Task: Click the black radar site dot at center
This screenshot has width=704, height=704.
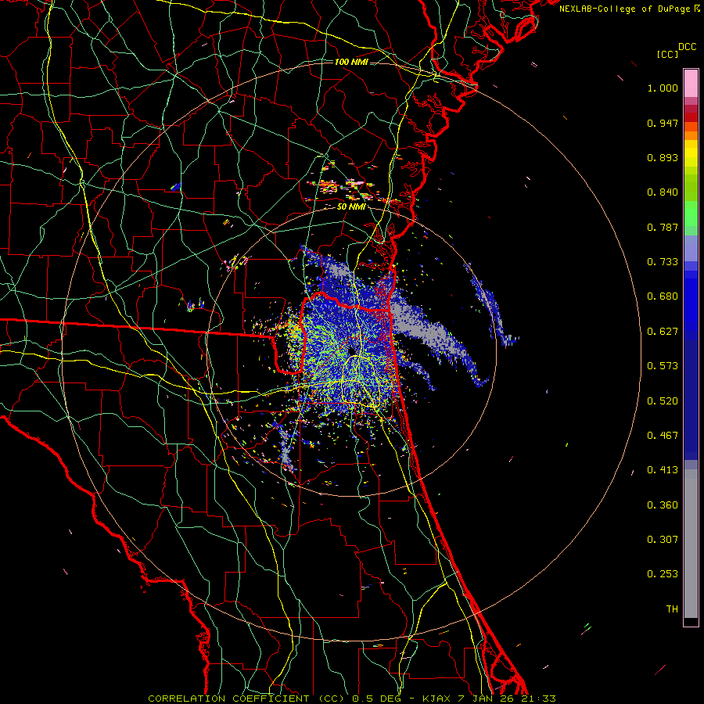Action: 351,350
